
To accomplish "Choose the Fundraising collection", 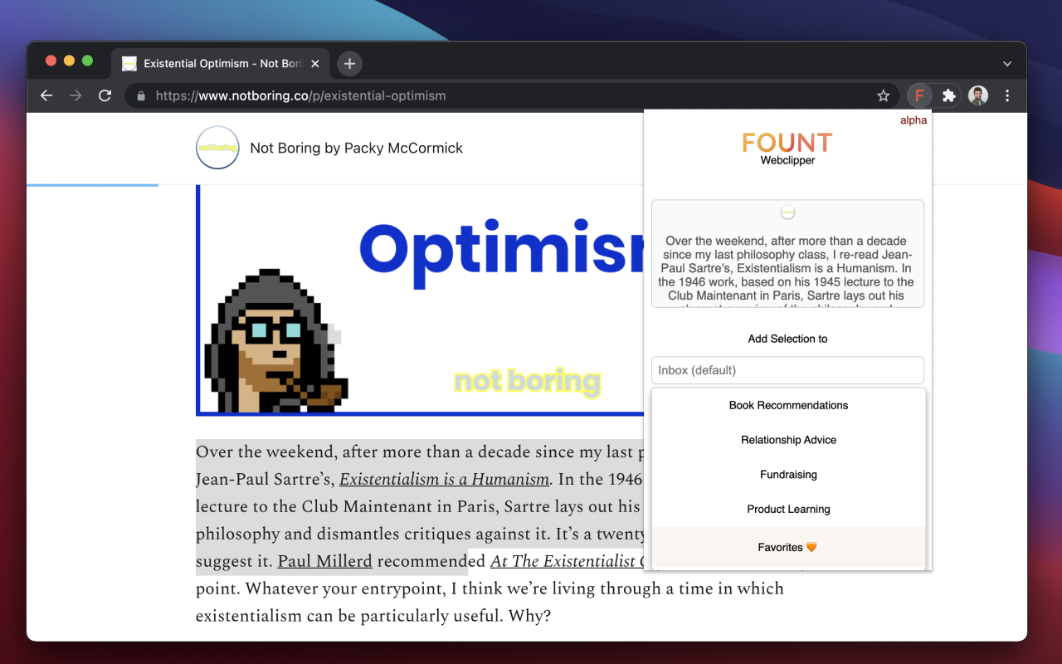I will tap(788, 475).
